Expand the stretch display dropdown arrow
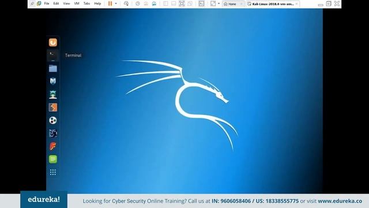The height and width of the screenshot is (208, 369). tap(219, 3)
